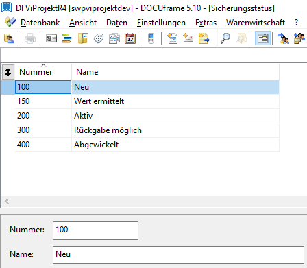
Task: Toggle the detail view form icon
Action: tap(262, 38)
